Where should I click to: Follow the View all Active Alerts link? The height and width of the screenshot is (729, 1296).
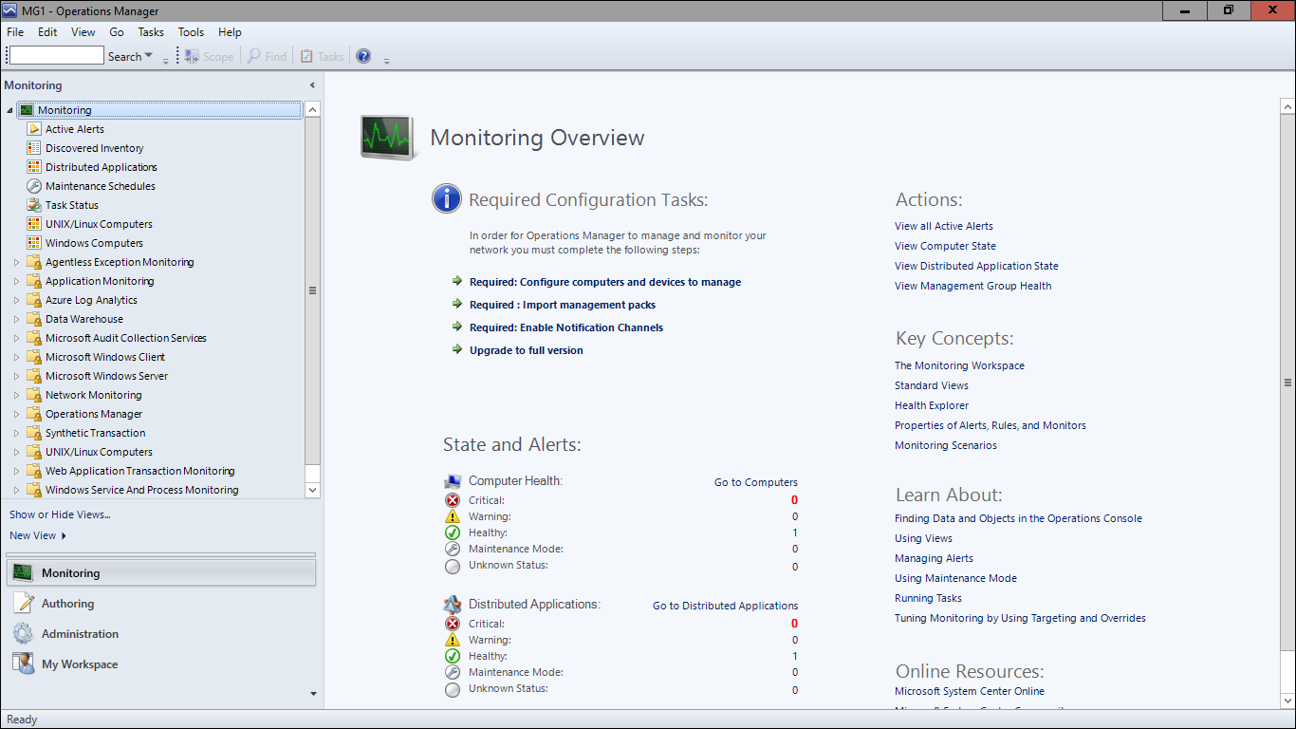pos(944,226)
